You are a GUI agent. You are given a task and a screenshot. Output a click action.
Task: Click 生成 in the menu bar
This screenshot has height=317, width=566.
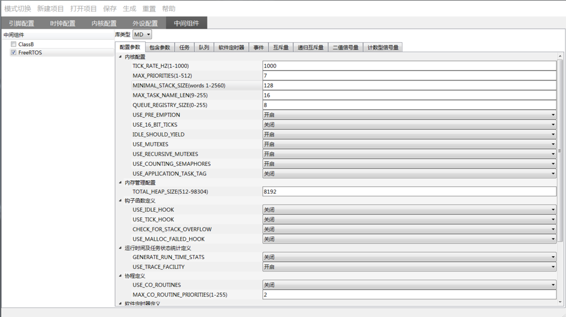(129, 9)
